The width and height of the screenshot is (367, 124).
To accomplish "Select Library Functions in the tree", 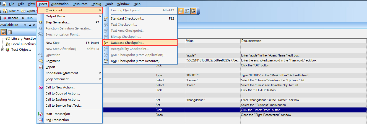I will (23, 39).
